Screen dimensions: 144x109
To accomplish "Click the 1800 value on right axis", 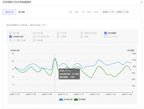I will point(134,54).
